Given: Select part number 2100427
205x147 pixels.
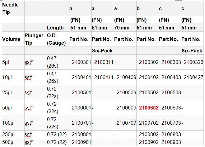Looking at the screenshot, I should pyautogui.click(x=193, y=77).
